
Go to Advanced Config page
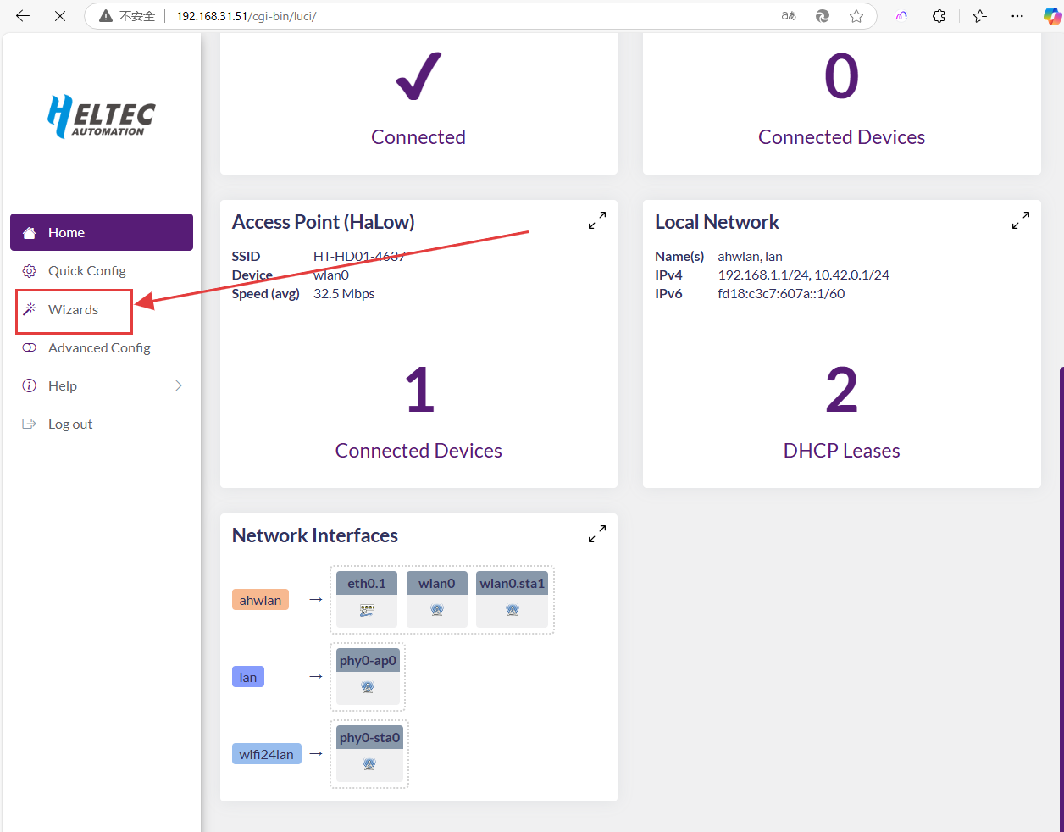point(99,348)
